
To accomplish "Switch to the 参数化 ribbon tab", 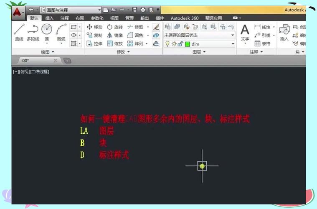I will [97, 18].
